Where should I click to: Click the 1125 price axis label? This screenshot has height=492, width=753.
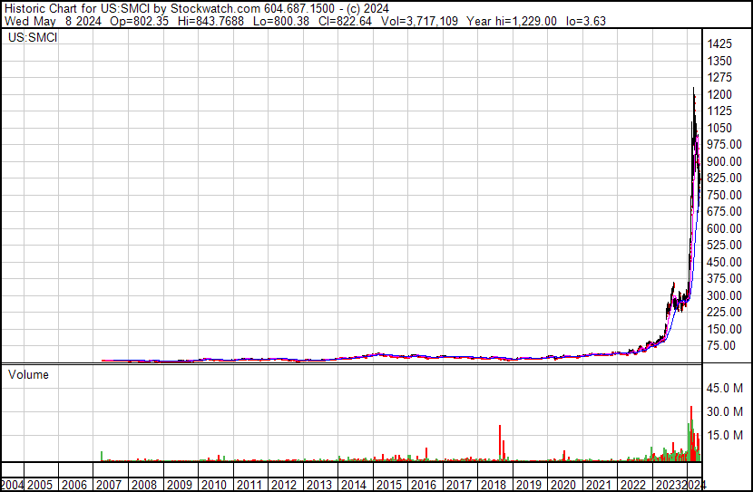(719, 111)
